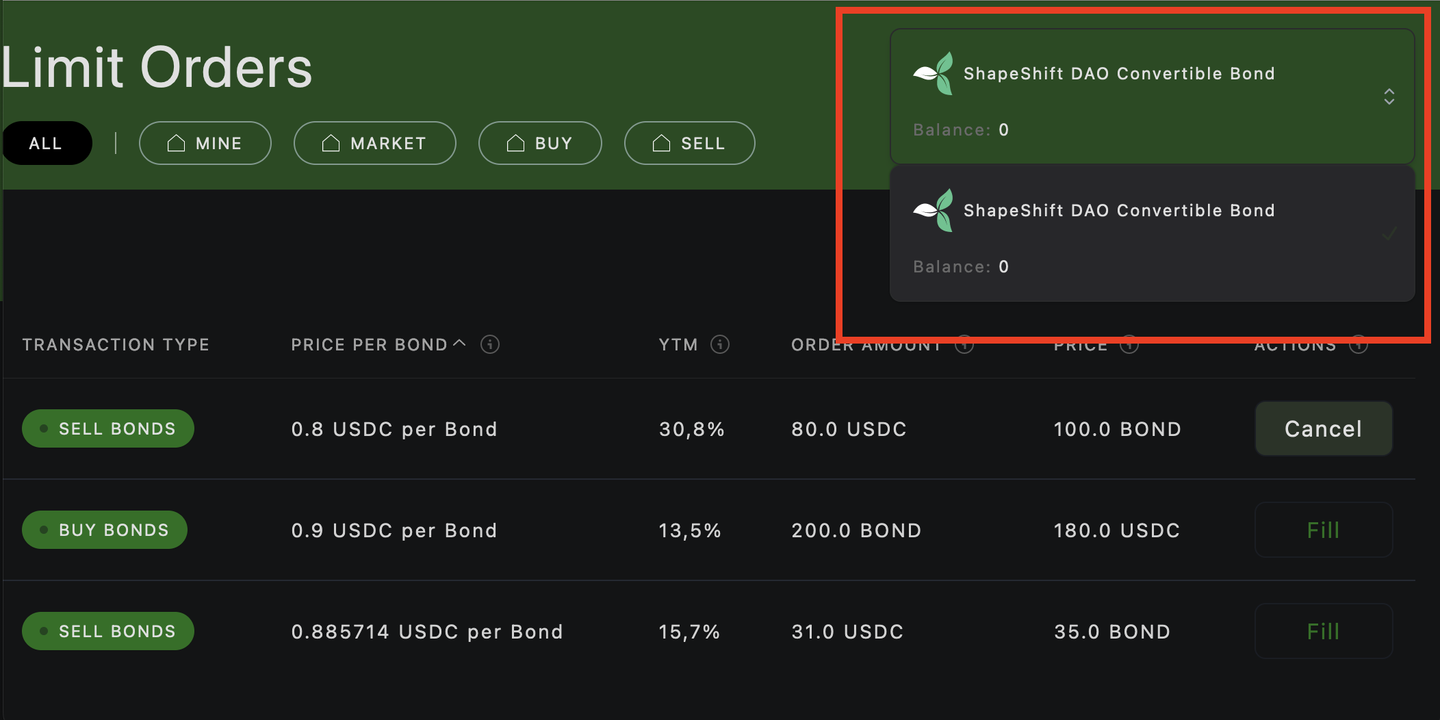Filter orders by MINE
1440x720 pixels.
point(205,143)
